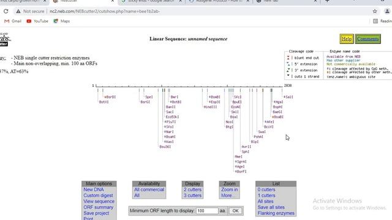Screen dimensions: 392x220
Task: Select the PshAI enzyme label
Action: pos(258,137)
